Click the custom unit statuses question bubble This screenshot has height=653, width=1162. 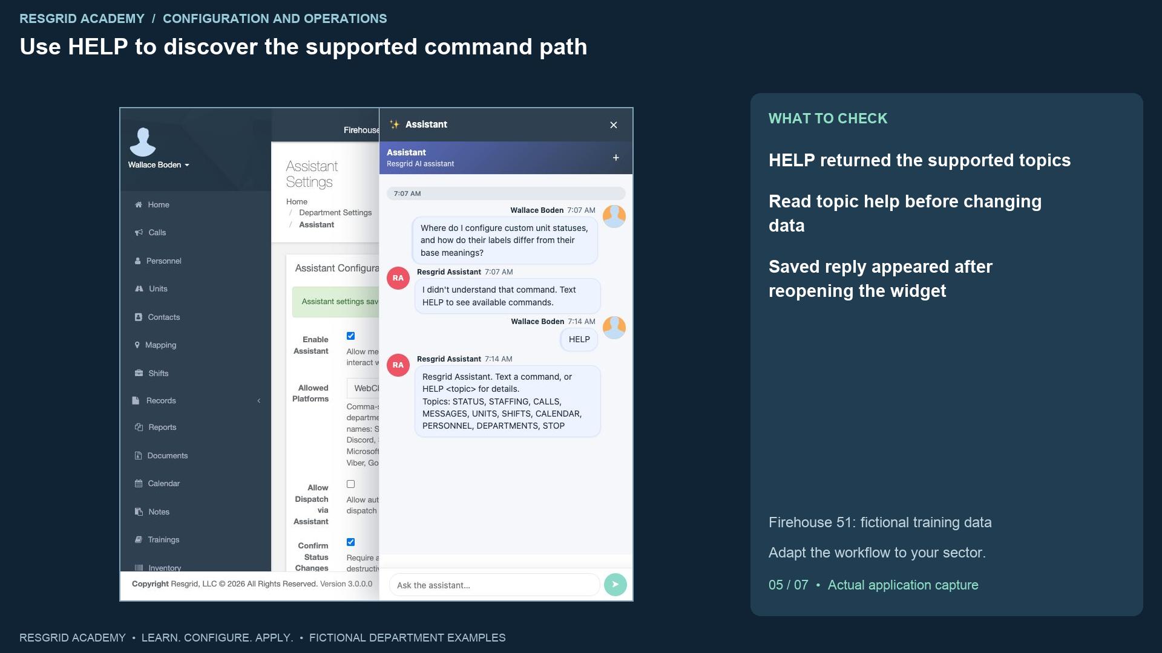pos(505,241)
